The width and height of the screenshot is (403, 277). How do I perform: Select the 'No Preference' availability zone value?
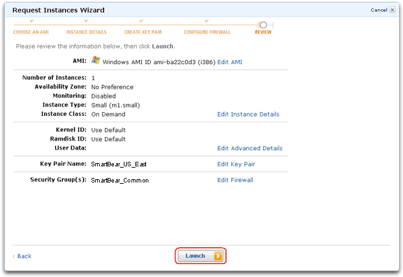coord(112,87)
